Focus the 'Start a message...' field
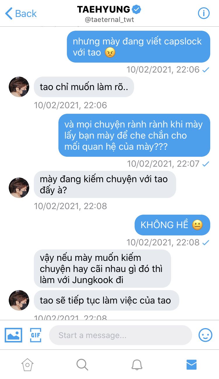This screenshot has width=219, height=379. click(120, 335)
